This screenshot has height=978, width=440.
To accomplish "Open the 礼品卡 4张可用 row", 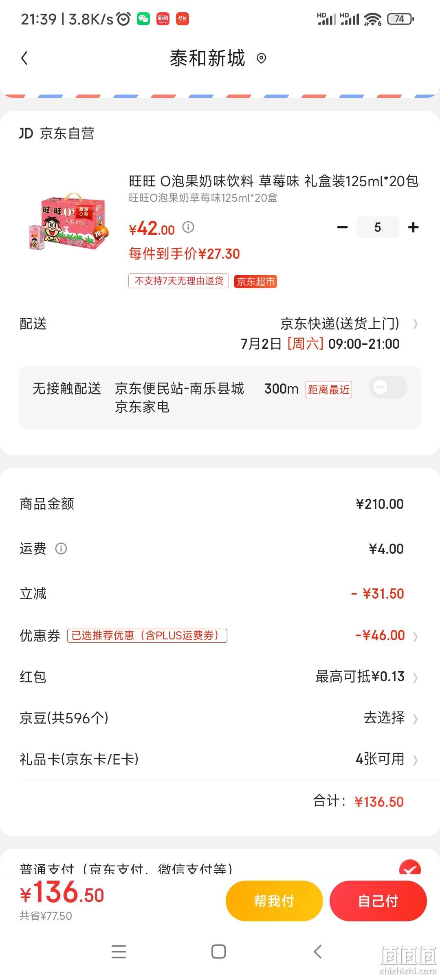I will pos(220,759).
